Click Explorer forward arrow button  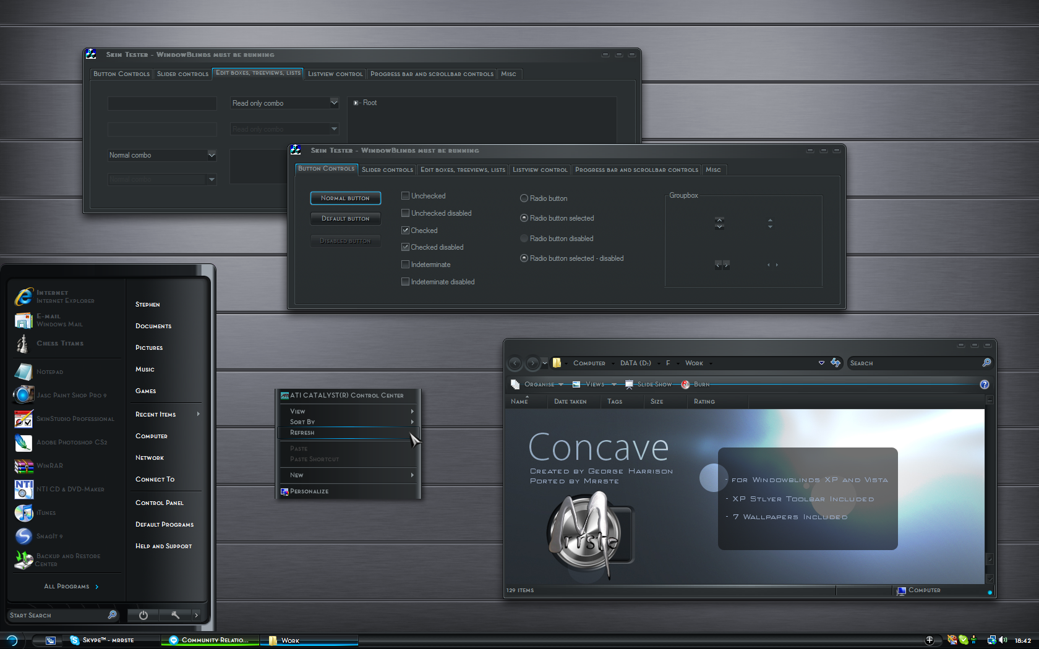pos(532,363)
